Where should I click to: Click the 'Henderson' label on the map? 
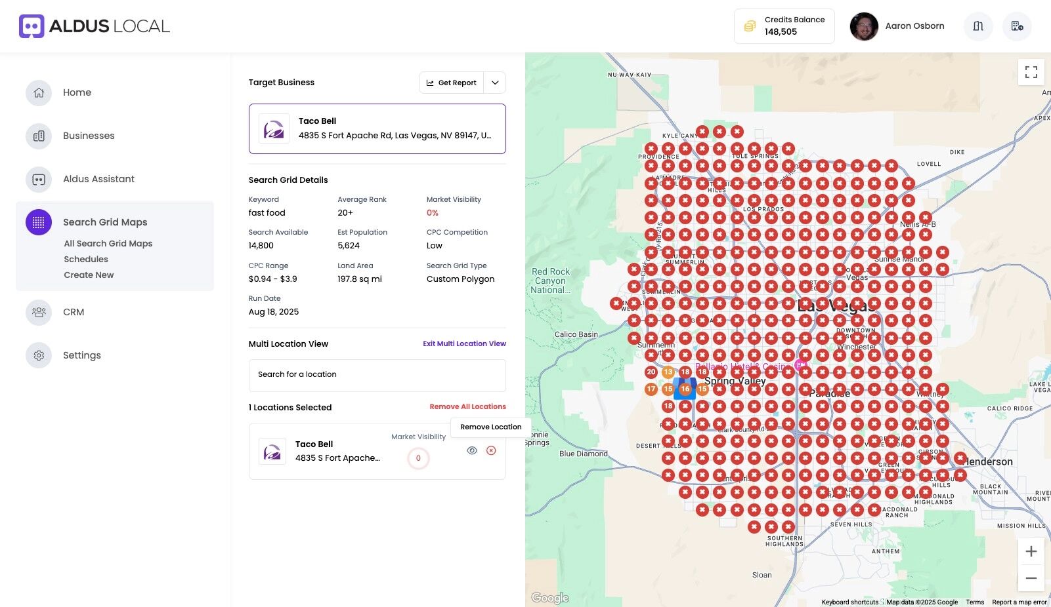point(988,461)
